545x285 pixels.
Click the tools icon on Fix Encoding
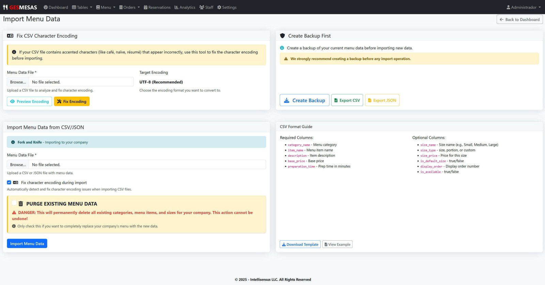(x=59, y=101)
